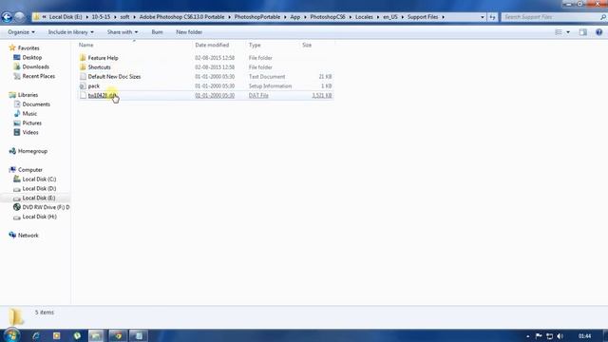The width and height of the screenshot is (608, 342).
Task: Go back using the Back arrow button
Action: (x=7, y=17)
